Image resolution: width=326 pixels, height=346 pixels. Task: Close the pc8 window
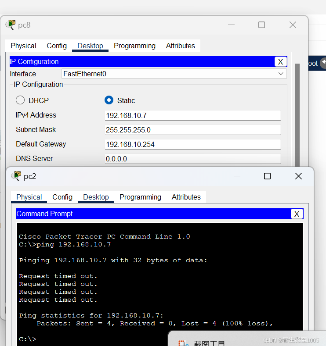(x=293, y=25)
